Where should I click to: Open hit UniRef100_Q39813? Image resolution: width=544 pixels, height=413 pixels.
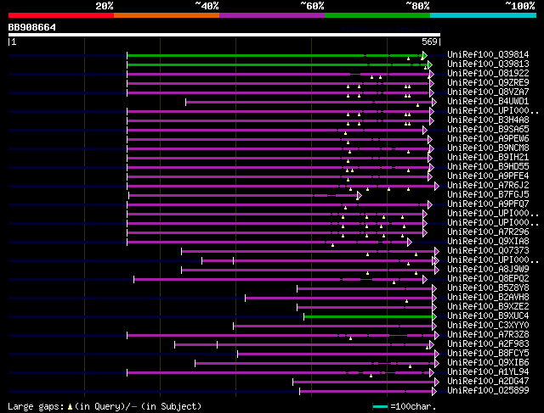[x=488, y=64]
